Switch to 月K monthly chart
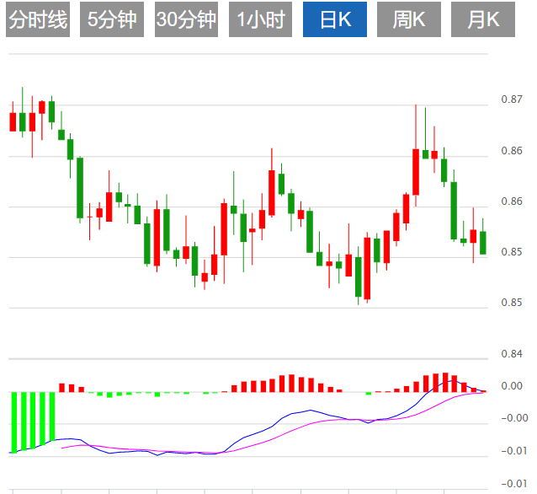 coord(483,19)
